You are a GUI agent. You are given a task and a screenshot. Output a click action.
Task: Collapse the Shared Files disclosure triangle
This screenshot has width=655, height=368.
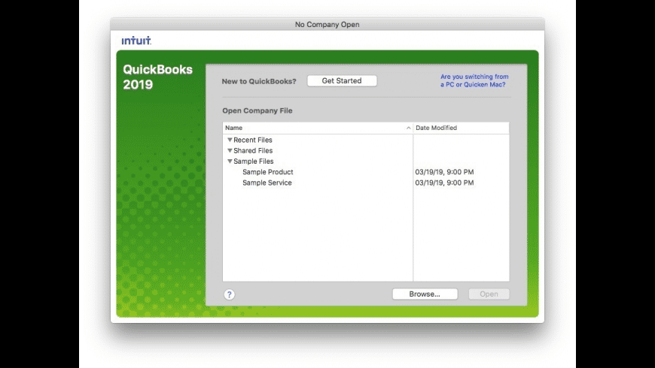pyautogui.click(x=230, y=150)
